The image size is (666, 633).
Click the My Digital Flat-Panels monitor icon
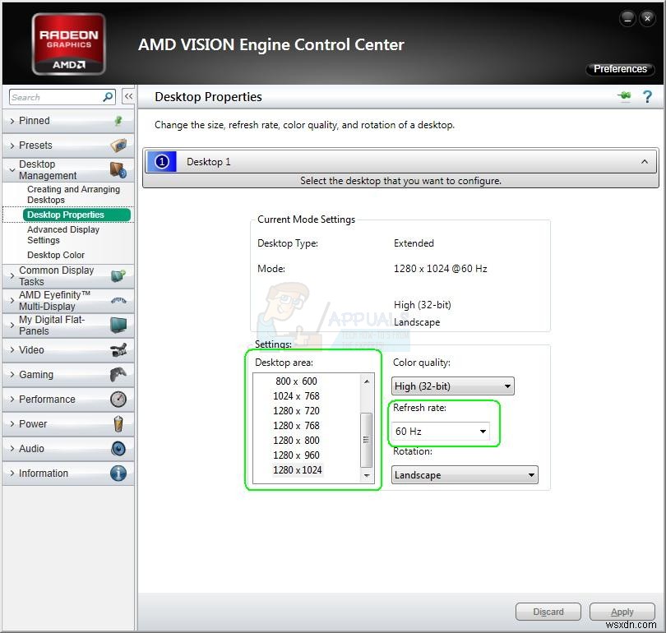coord(118,326)
